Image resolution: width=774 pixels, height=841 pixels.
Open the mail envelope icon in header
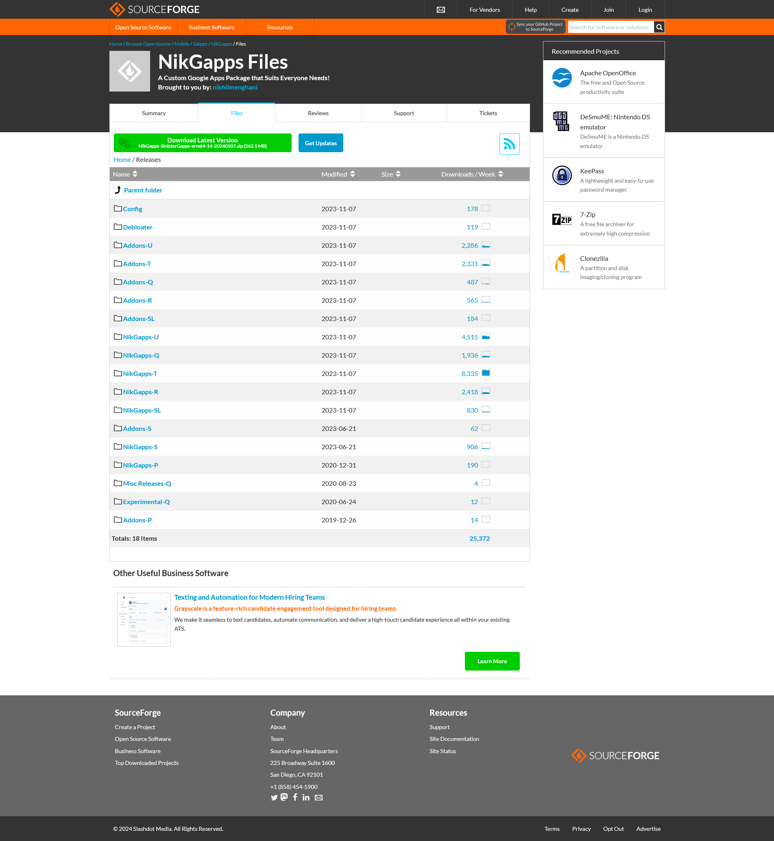440,10
